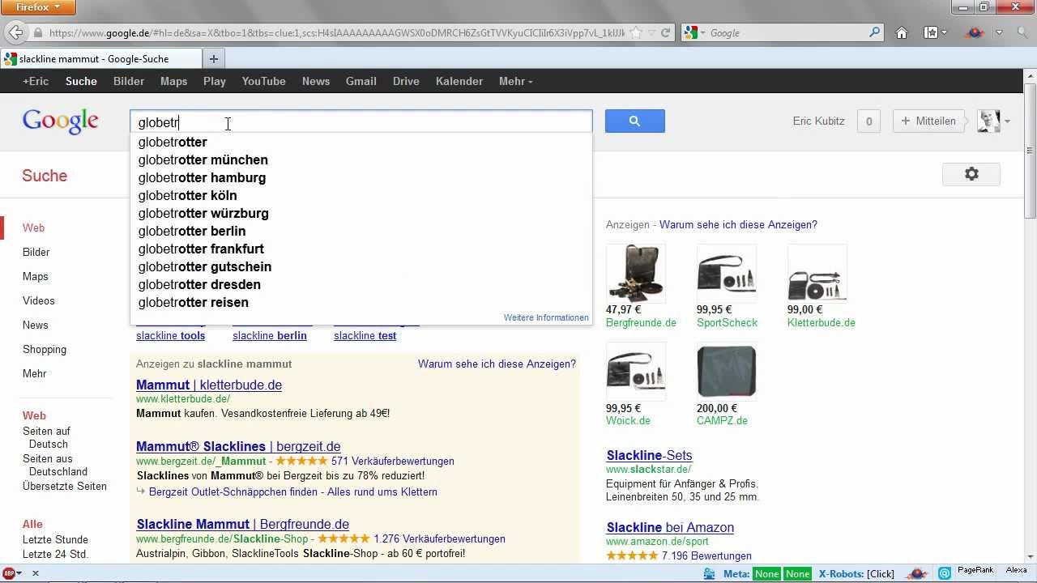Click the Mitteilen share button
Image resolution: width=1037 pixels, height=583 pixels.
click(x=928, y=121)
